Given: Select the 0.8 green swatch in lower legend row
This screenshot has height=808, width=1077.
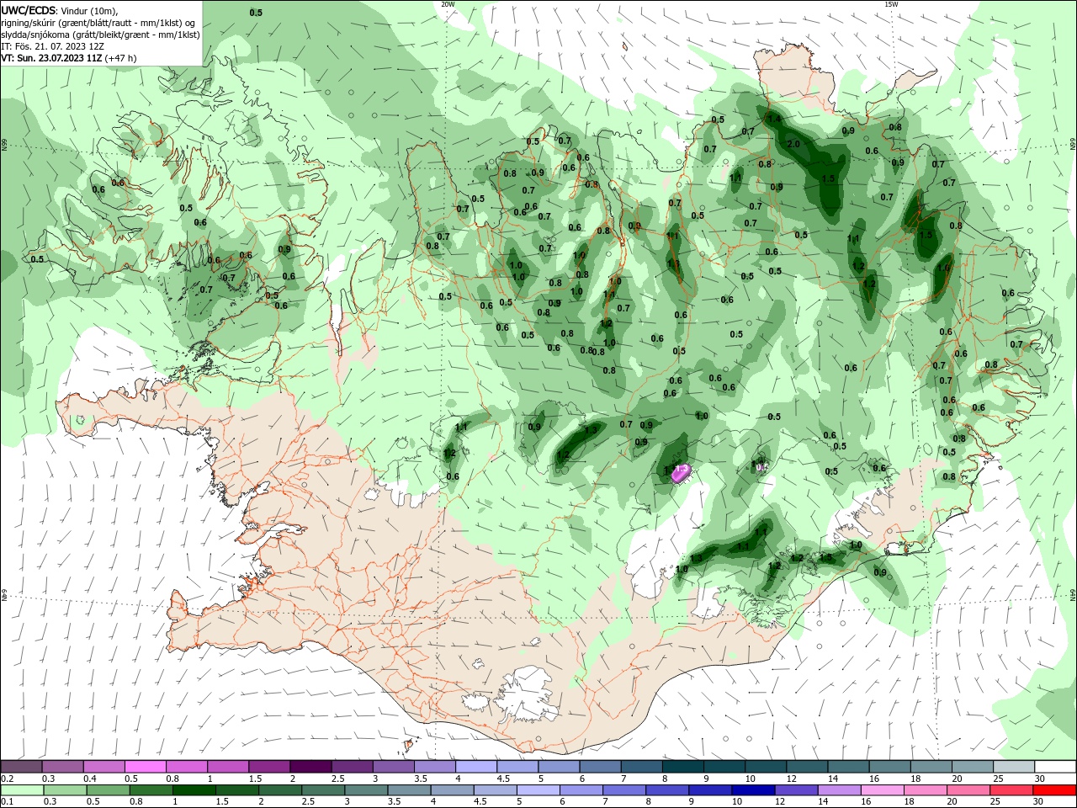Looking at the screenshot, I should coord(151,790).
